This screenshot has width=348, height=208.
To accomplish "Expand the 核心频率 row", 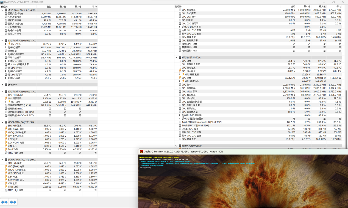I will (6, 47).
